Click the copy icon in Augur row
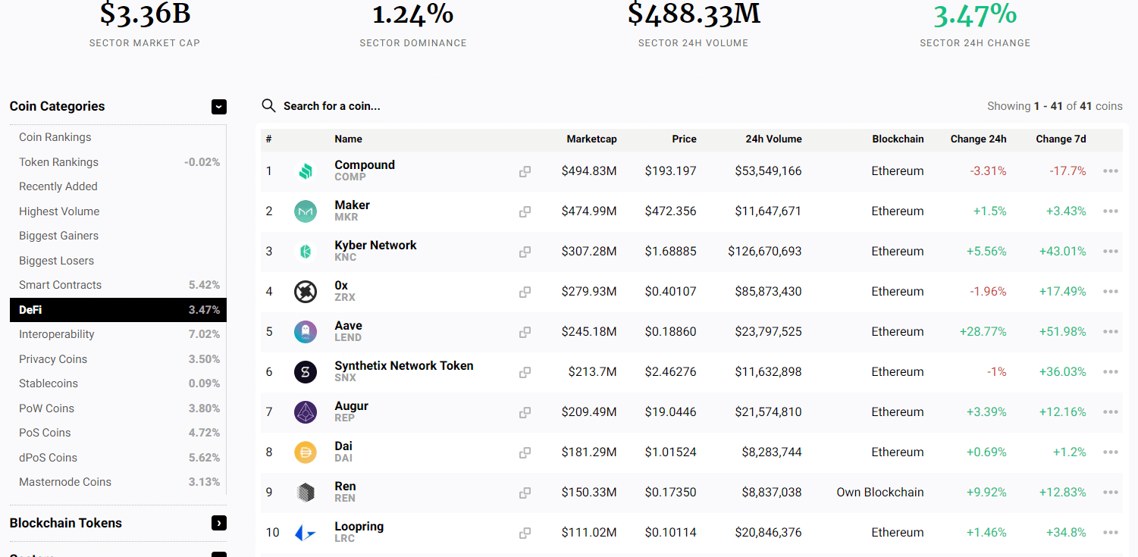 [x=525, y=412]
